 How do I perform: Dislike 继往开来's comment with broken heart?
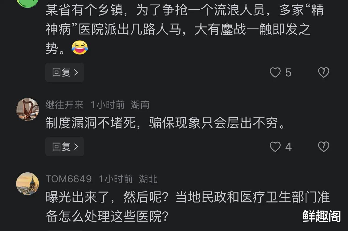click(x=323, y=147)
